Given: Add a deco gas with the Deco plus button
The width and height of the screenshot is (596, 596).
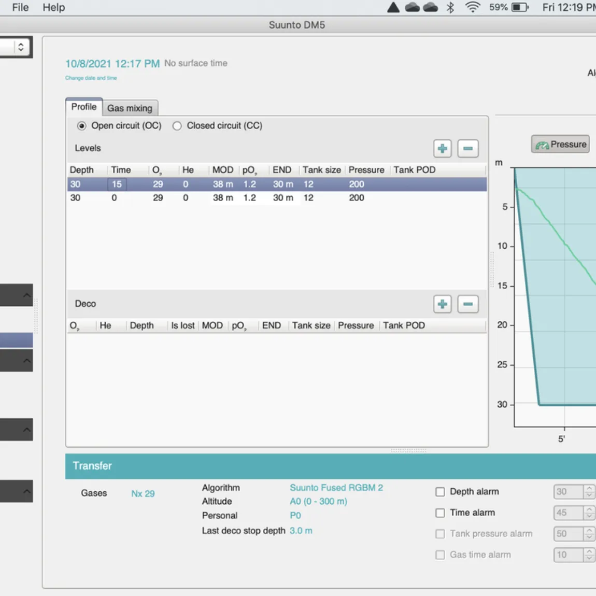Looking at the screenshot, I should tap(442, 304).
